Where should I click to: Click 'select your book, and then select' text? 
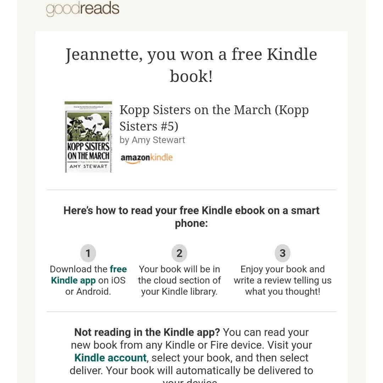[x=230, y=358]
